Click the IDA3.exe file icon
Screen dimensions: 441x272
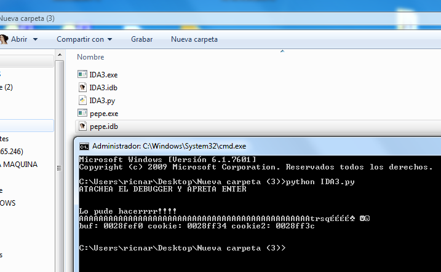point(82,74)
